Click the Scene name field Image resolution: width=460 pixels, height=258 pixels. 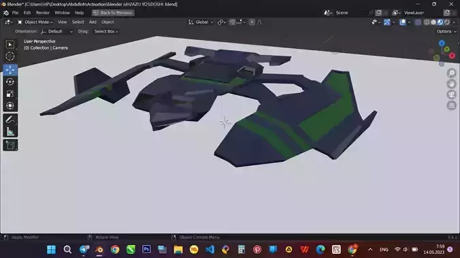coord(350,13)
